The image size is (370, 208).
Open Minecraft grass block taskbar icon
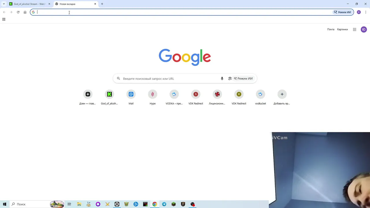(173, 204)
